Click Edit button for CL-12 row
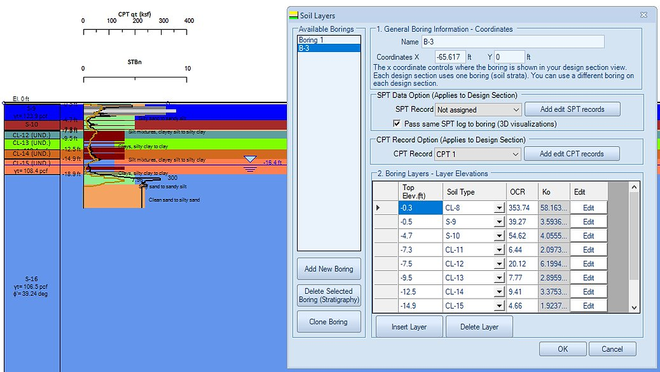 (589, 263)
